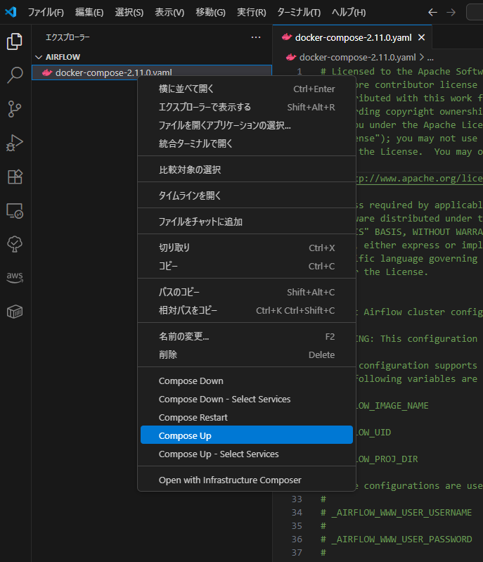The width and height of the screenshot is (483, 562).
Task: Select 比較対象の選択
Action: (x=247, y=170)
